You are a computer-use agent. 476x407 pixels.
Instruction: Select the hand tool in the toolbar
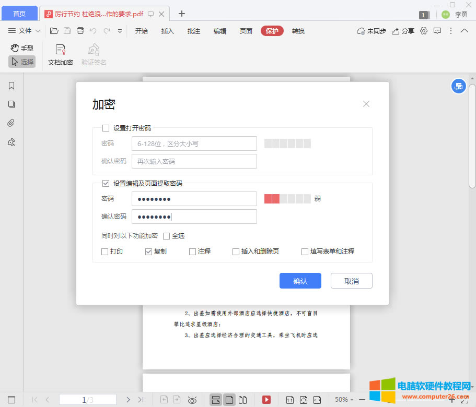tap(22, 47)
